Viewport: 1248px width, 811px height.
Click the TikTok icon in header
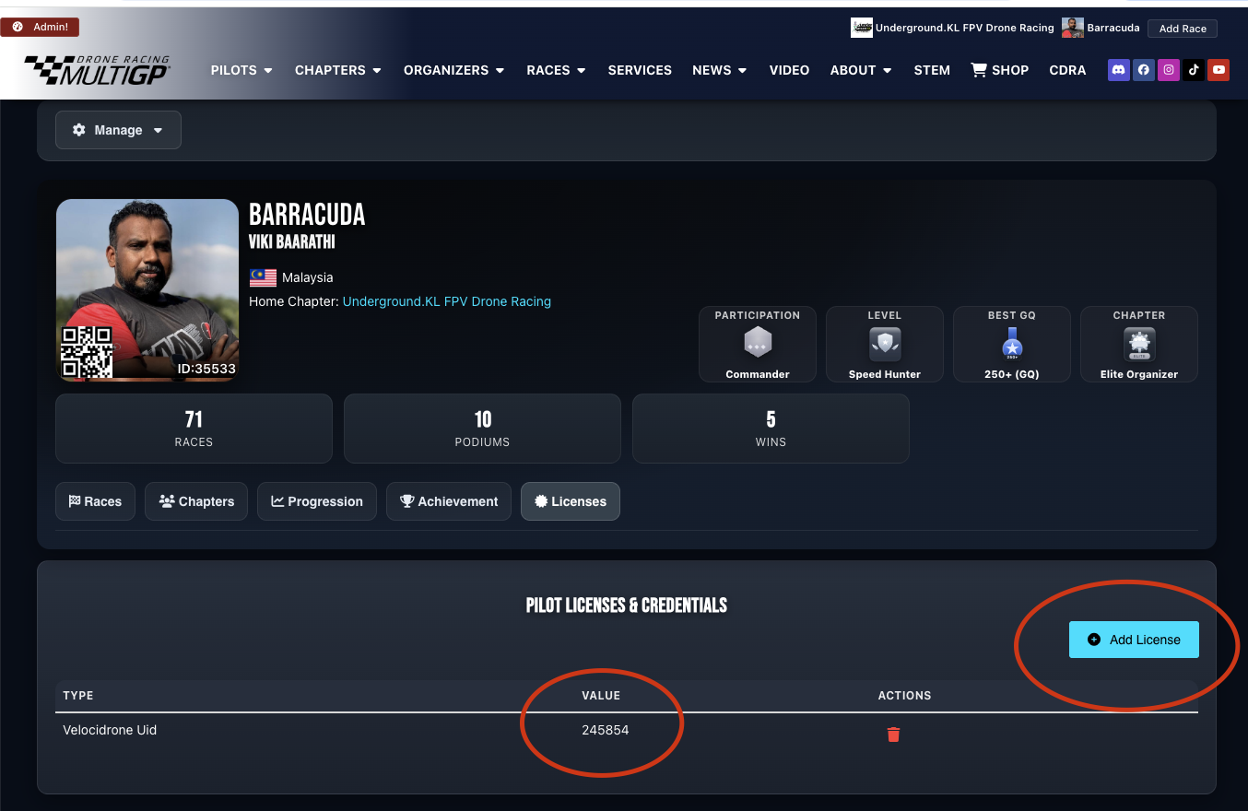(1194, 70)
